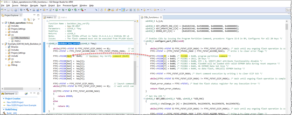
Task: Expand Project_Settings under 3_Basic_operations
Action: pyautogui.click(x=6, y=29)
